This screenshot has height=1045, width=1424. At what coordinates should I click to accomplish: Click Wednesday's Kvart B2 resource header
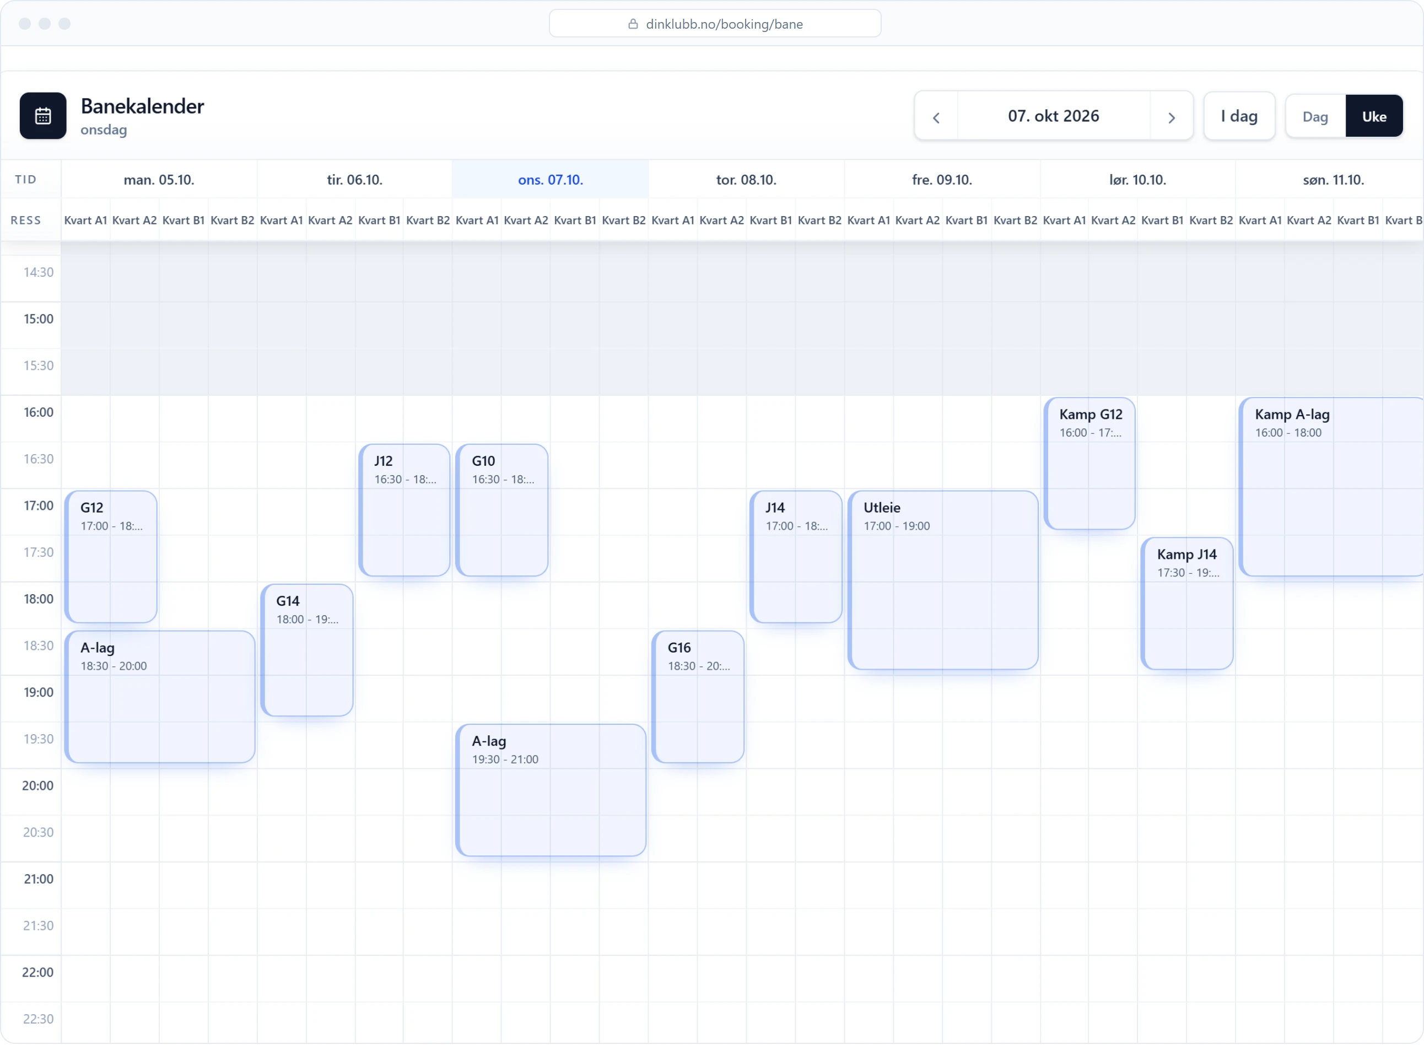click(623, 220)
